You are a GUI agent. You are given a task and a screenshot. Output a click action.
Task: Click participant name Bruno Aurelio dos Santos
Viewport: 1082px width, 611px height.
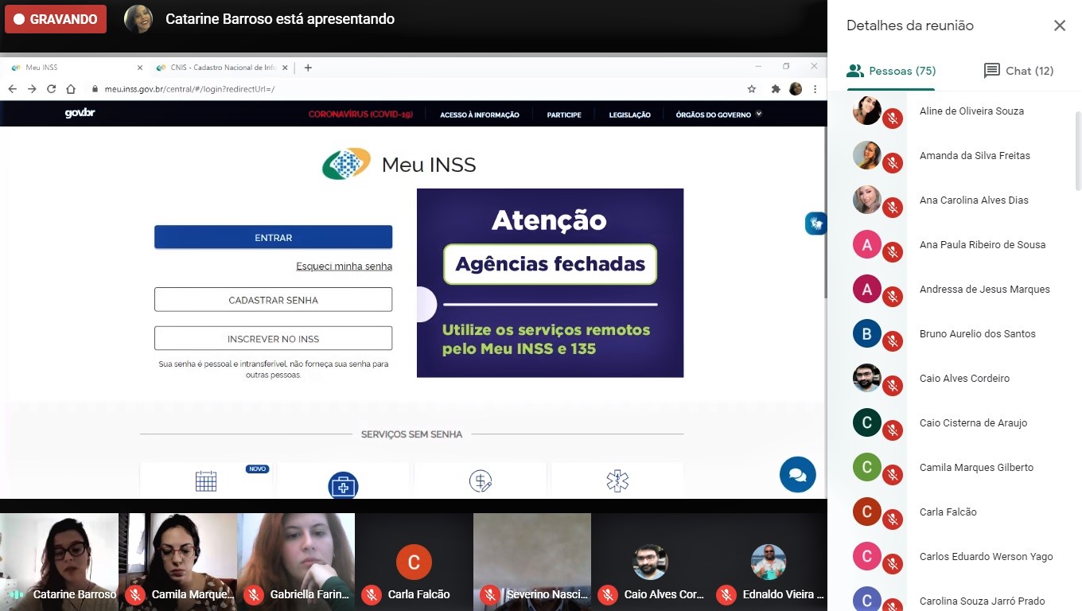click(978, 333)
